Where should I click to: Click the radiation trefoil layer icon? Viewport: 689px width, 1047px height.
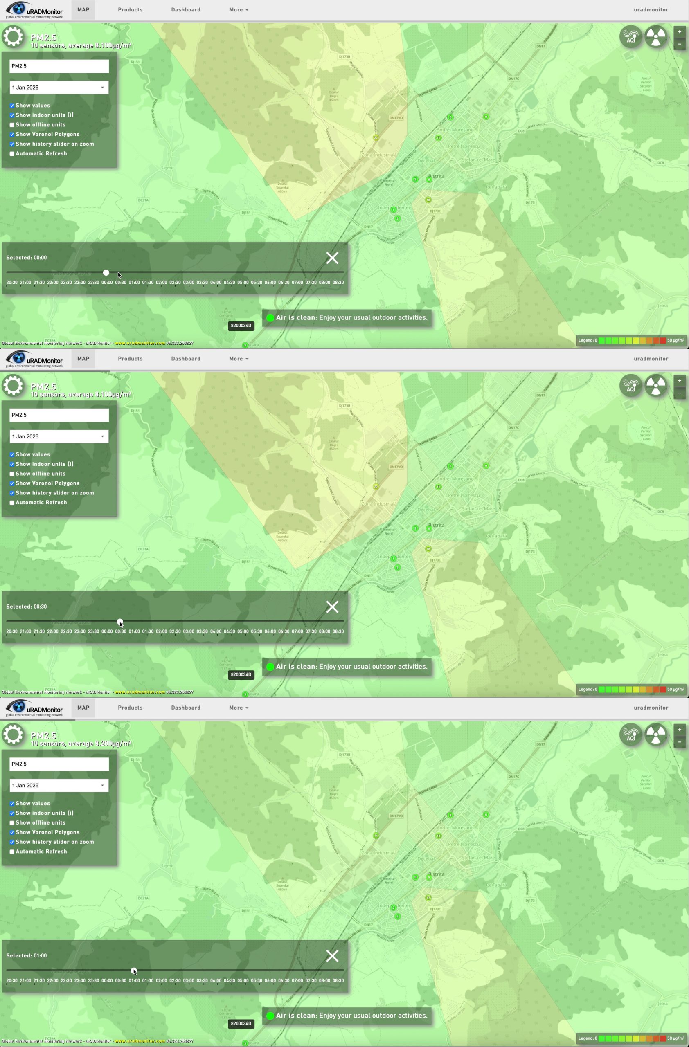655,36
